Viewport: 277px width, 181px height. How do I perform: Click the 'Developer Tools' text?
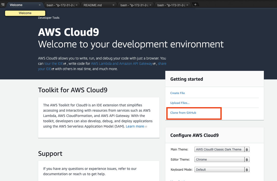[x=49, y=18]
